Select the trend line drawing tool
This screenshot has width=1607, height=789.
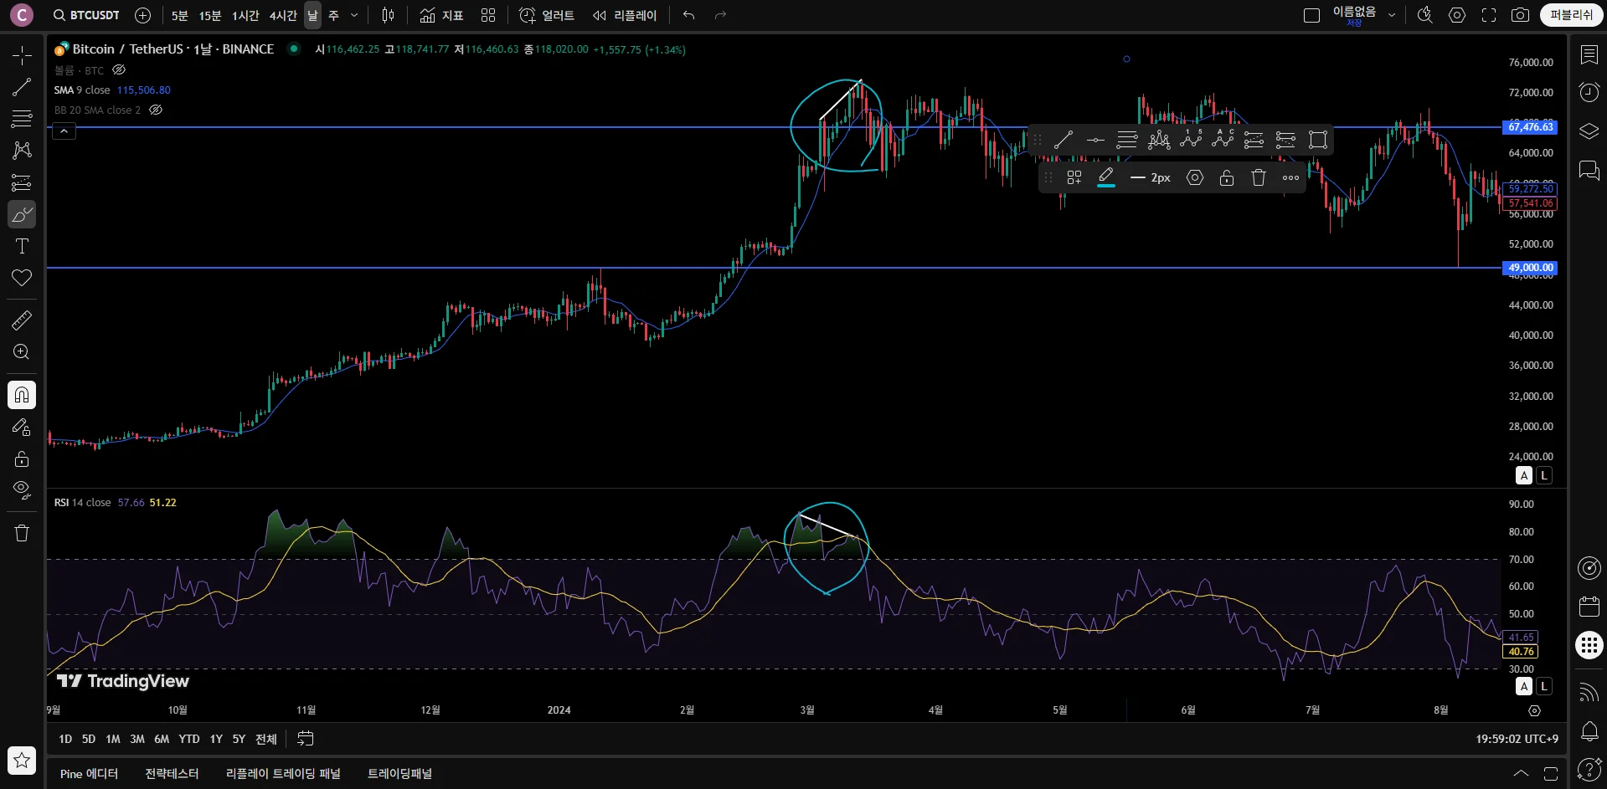(x=22, y=87)
